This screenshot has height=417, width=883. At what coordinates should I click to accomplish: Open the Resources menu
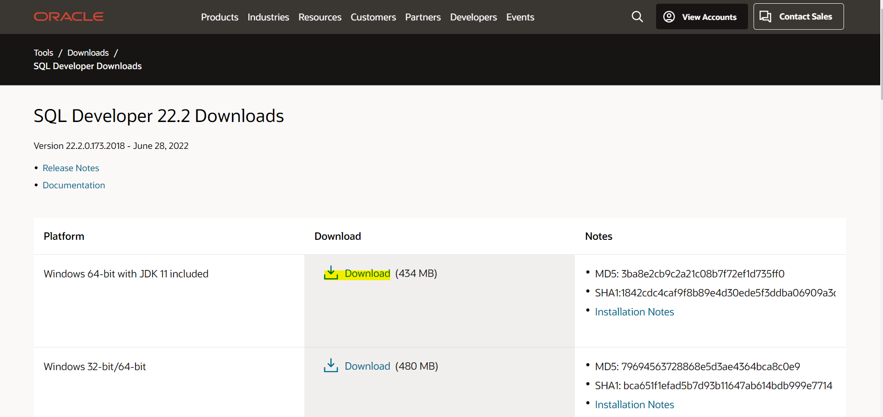[x=320, y=17]
